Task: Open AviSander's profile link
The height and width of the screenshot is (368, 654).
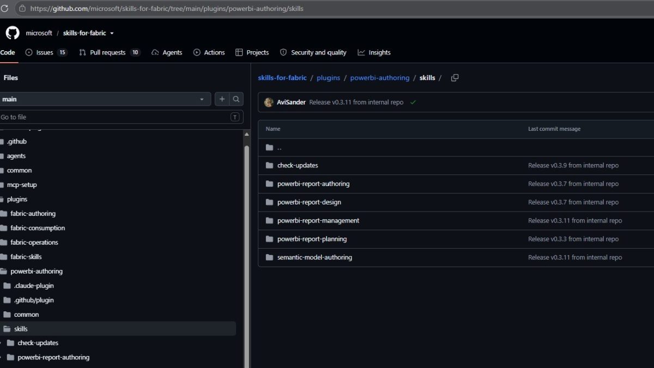Action: tap(291, 102)
